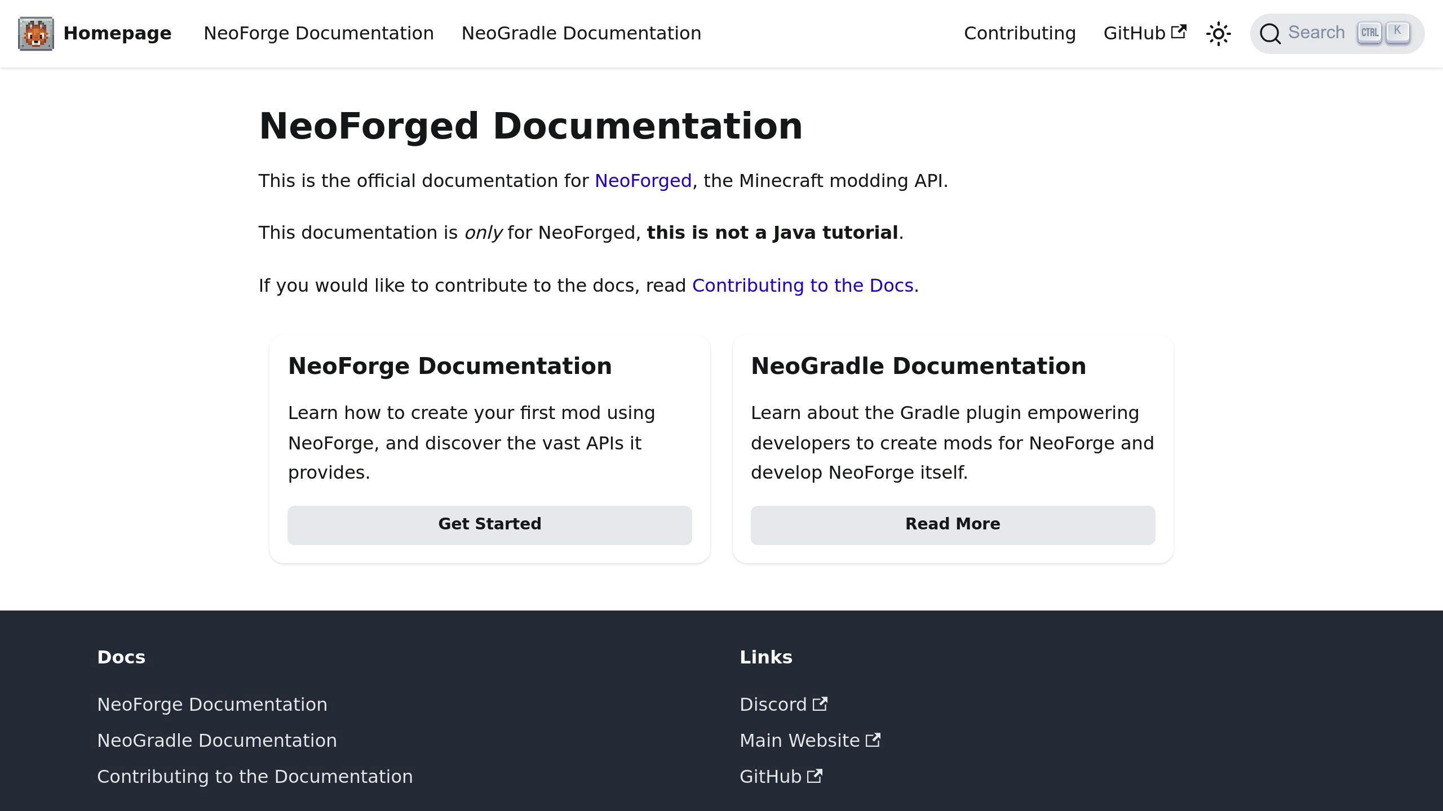Toggle light/dark mode with sun icon
Viewport: 1443px width, 811px height.
[x=1219, y=33]
